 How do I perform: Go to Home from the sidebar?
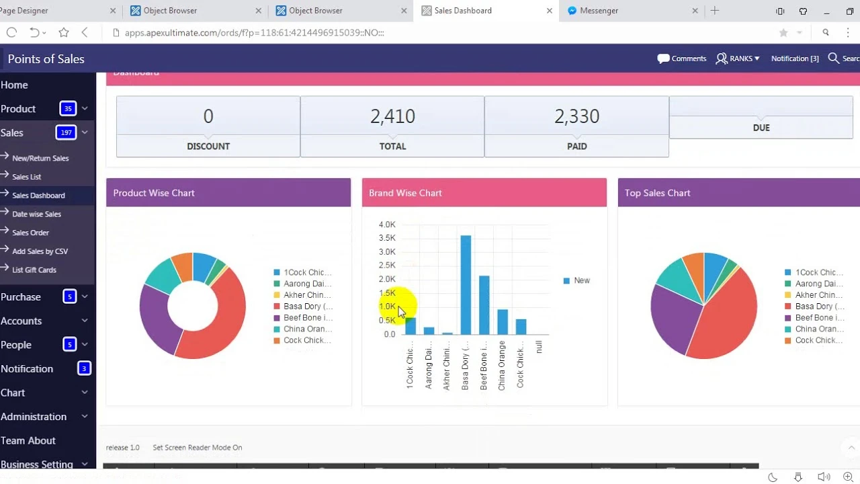tap(14, 85)
